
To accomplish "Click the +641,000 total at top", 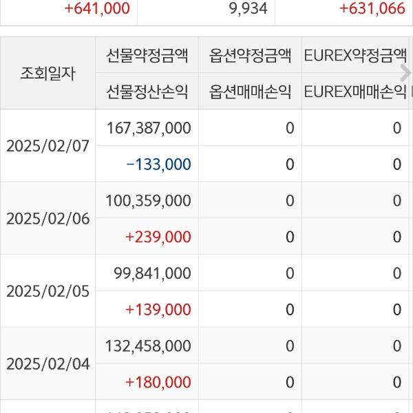I will coord(96,8).
